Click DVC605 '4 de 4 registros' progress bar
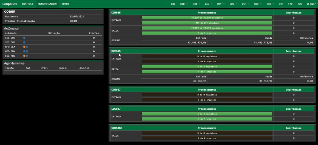Screen dimensions: 318x145 (207, 67)
